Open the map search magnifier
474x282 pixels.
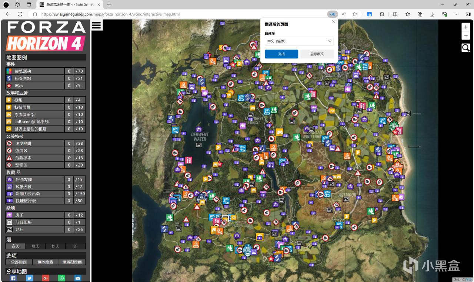tap(465, 47)
